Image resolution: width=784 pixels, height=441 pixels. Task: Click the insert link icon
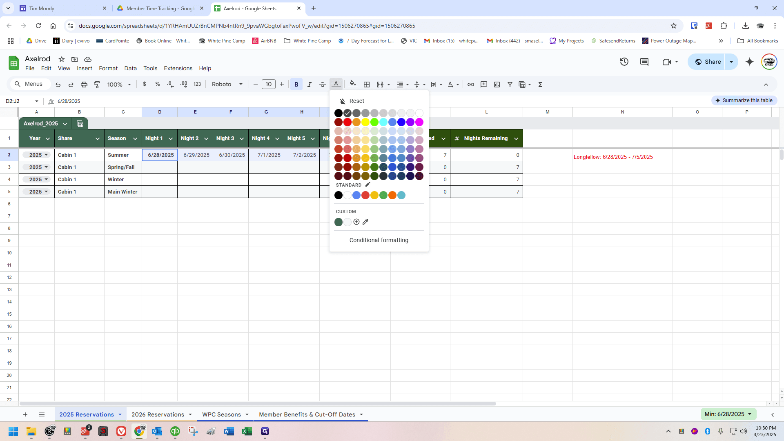(471, 84)
